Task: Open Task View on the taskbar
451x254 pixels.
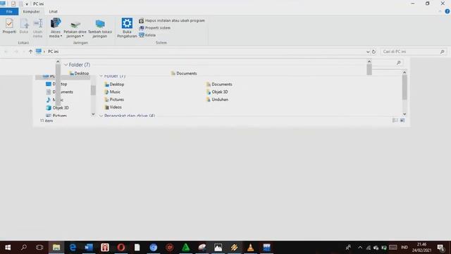Action: pos(39,248)
